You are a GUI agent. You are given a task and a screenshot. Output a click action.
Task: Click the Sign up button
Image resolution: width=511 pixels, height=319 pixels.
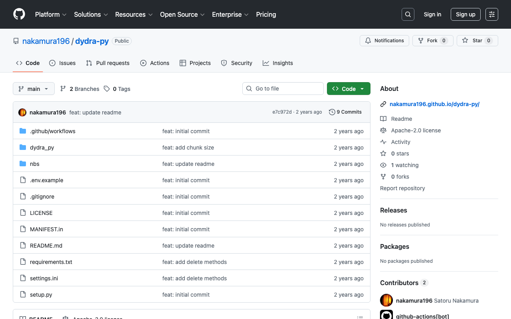pos(465,14)
